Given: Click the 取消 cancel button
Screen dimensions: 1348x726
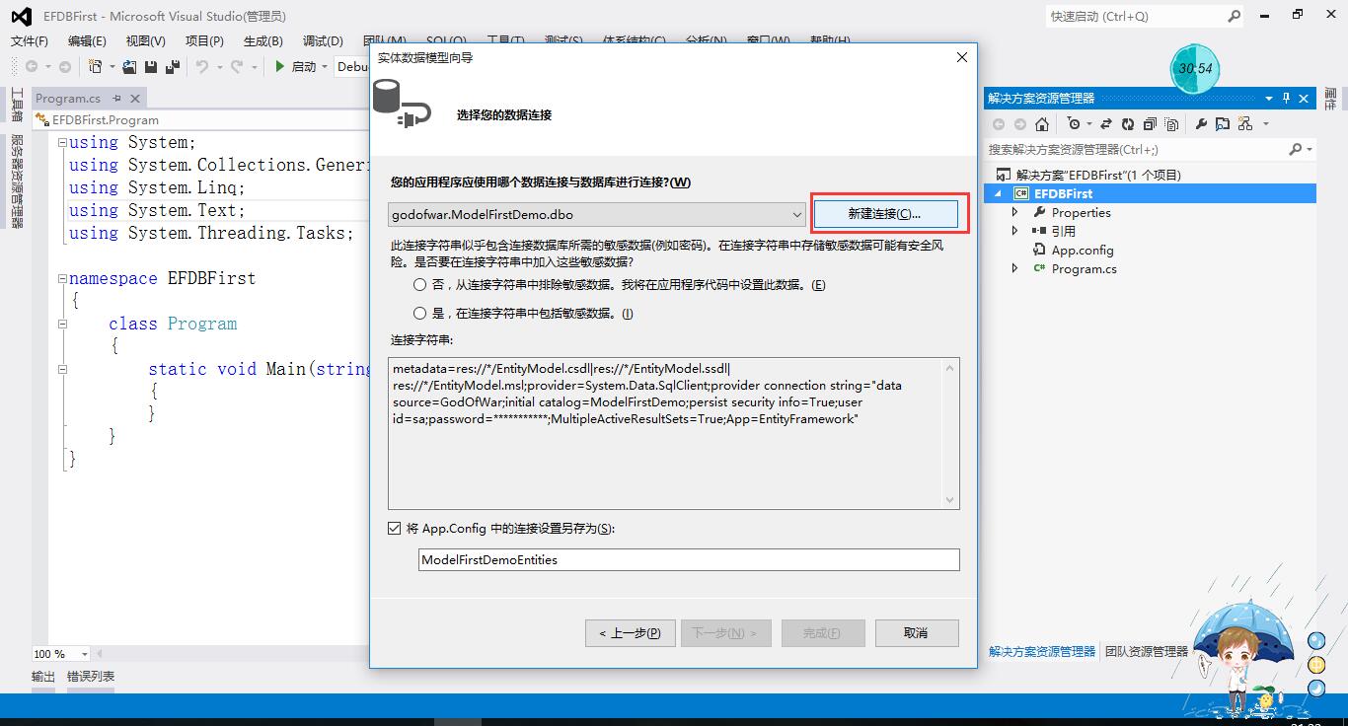Looking at the screenshot, I should (x=915, y=632).
